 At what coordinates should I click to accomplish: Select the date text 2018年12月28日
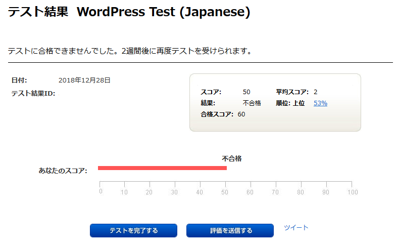coord(84,80)
